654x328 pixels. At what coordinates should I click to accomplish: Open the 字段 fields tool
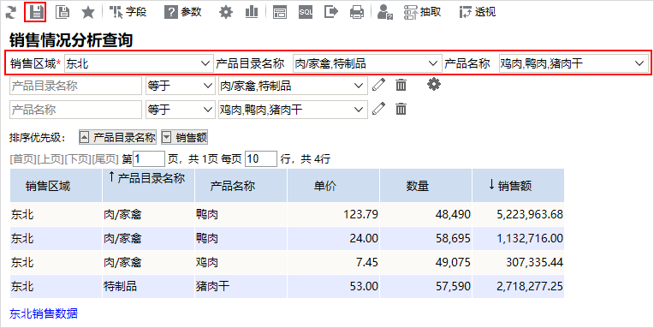tap(128, 12)
